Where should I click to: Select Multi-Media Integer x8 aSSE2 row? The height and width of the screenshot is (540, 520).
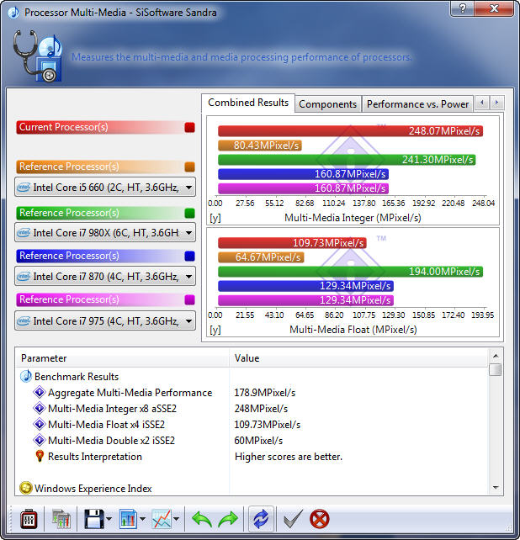[112, 409]
